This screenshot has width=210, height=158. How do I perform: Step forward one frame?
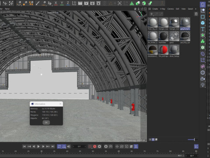tap(43, 147)
